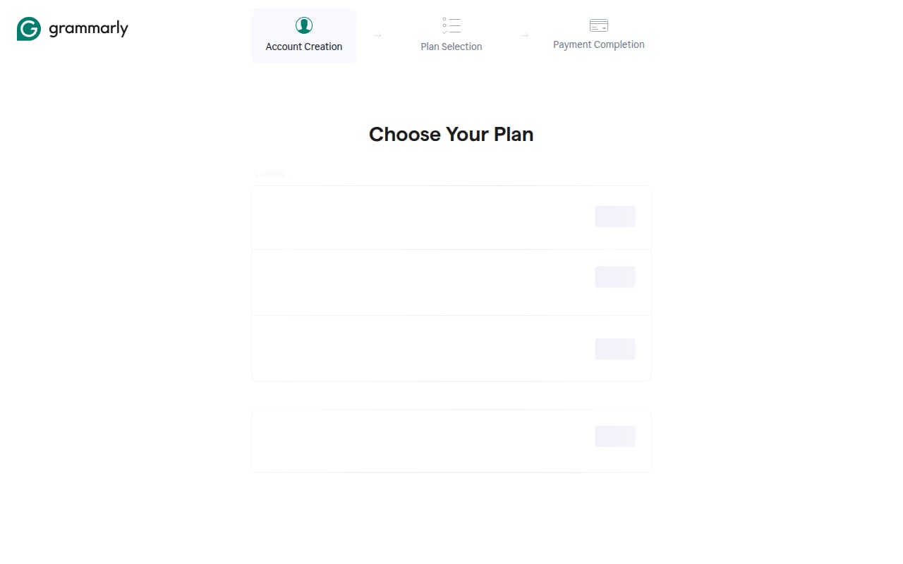Click the arrow between Account Creation and Plan Selection
The width and height of the screenshot is (903, 564).
point(377,35)
